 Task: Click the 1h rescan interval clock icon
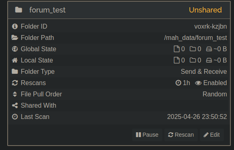pos(178,83)
